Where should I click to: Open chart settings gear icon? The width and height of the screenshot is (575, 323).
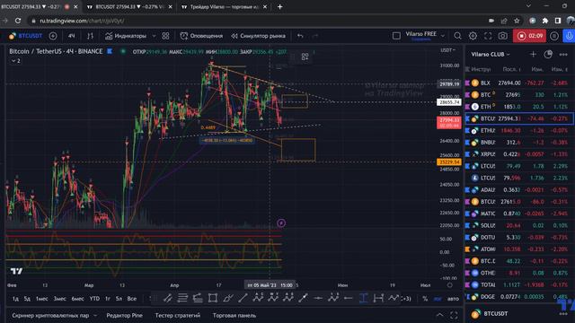(473, 36)
